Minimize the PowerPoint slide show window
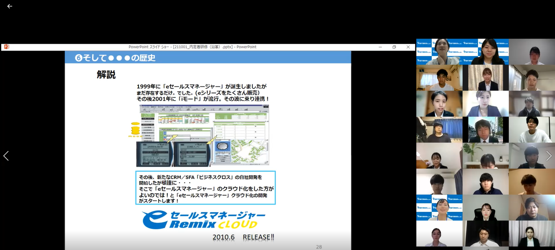555x250 pixels. (x=380, y=47)
